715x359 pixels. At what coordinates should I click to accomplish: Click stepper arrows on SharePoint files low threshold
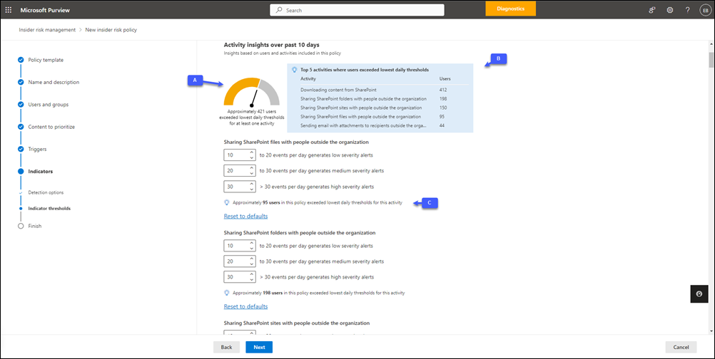pos(253,155)
